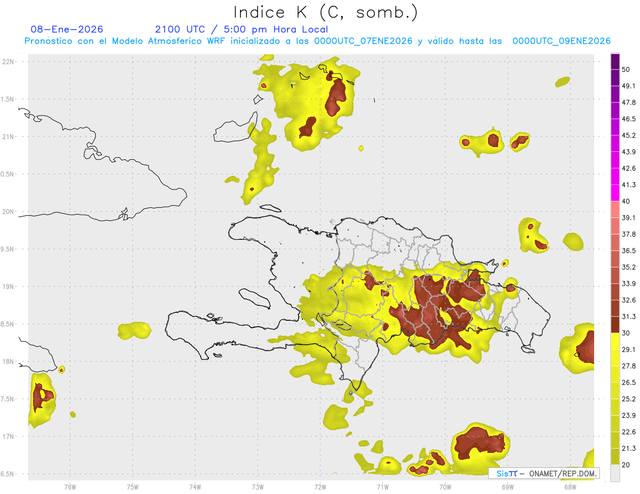
Task: Click the bright yellow legend swatch between 29.1 and 30
Action: (x=615, y=342)
